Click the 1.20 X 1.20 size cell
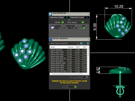This screenshot has height=101, width=135. [x=63, y=28]
